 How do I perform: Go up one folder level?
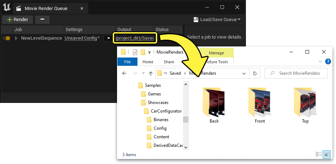pyautogui.click(x=151, y=73)
